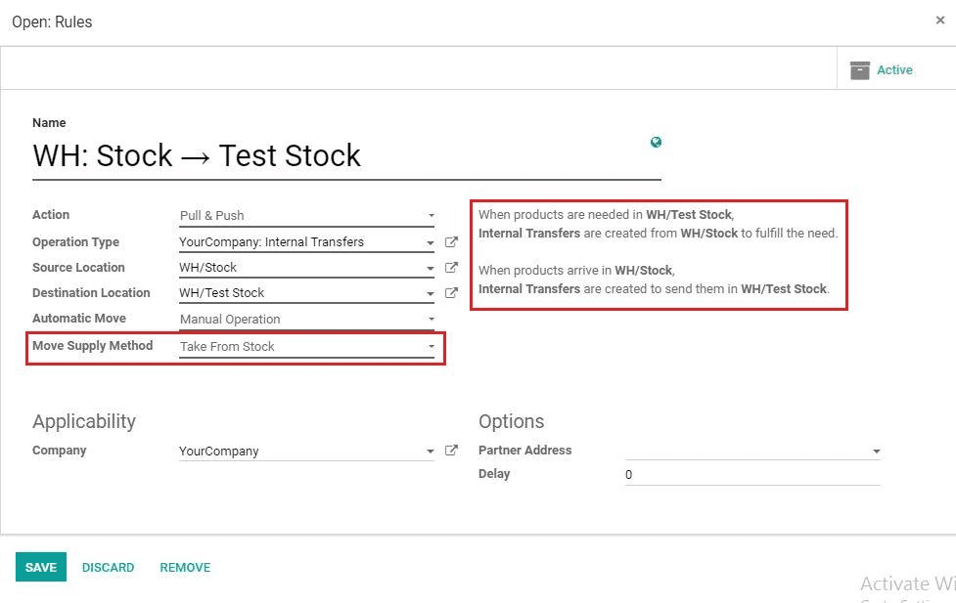Open the Automatic Move dropdown
The image size is (956, 603).
click(306, 320)
